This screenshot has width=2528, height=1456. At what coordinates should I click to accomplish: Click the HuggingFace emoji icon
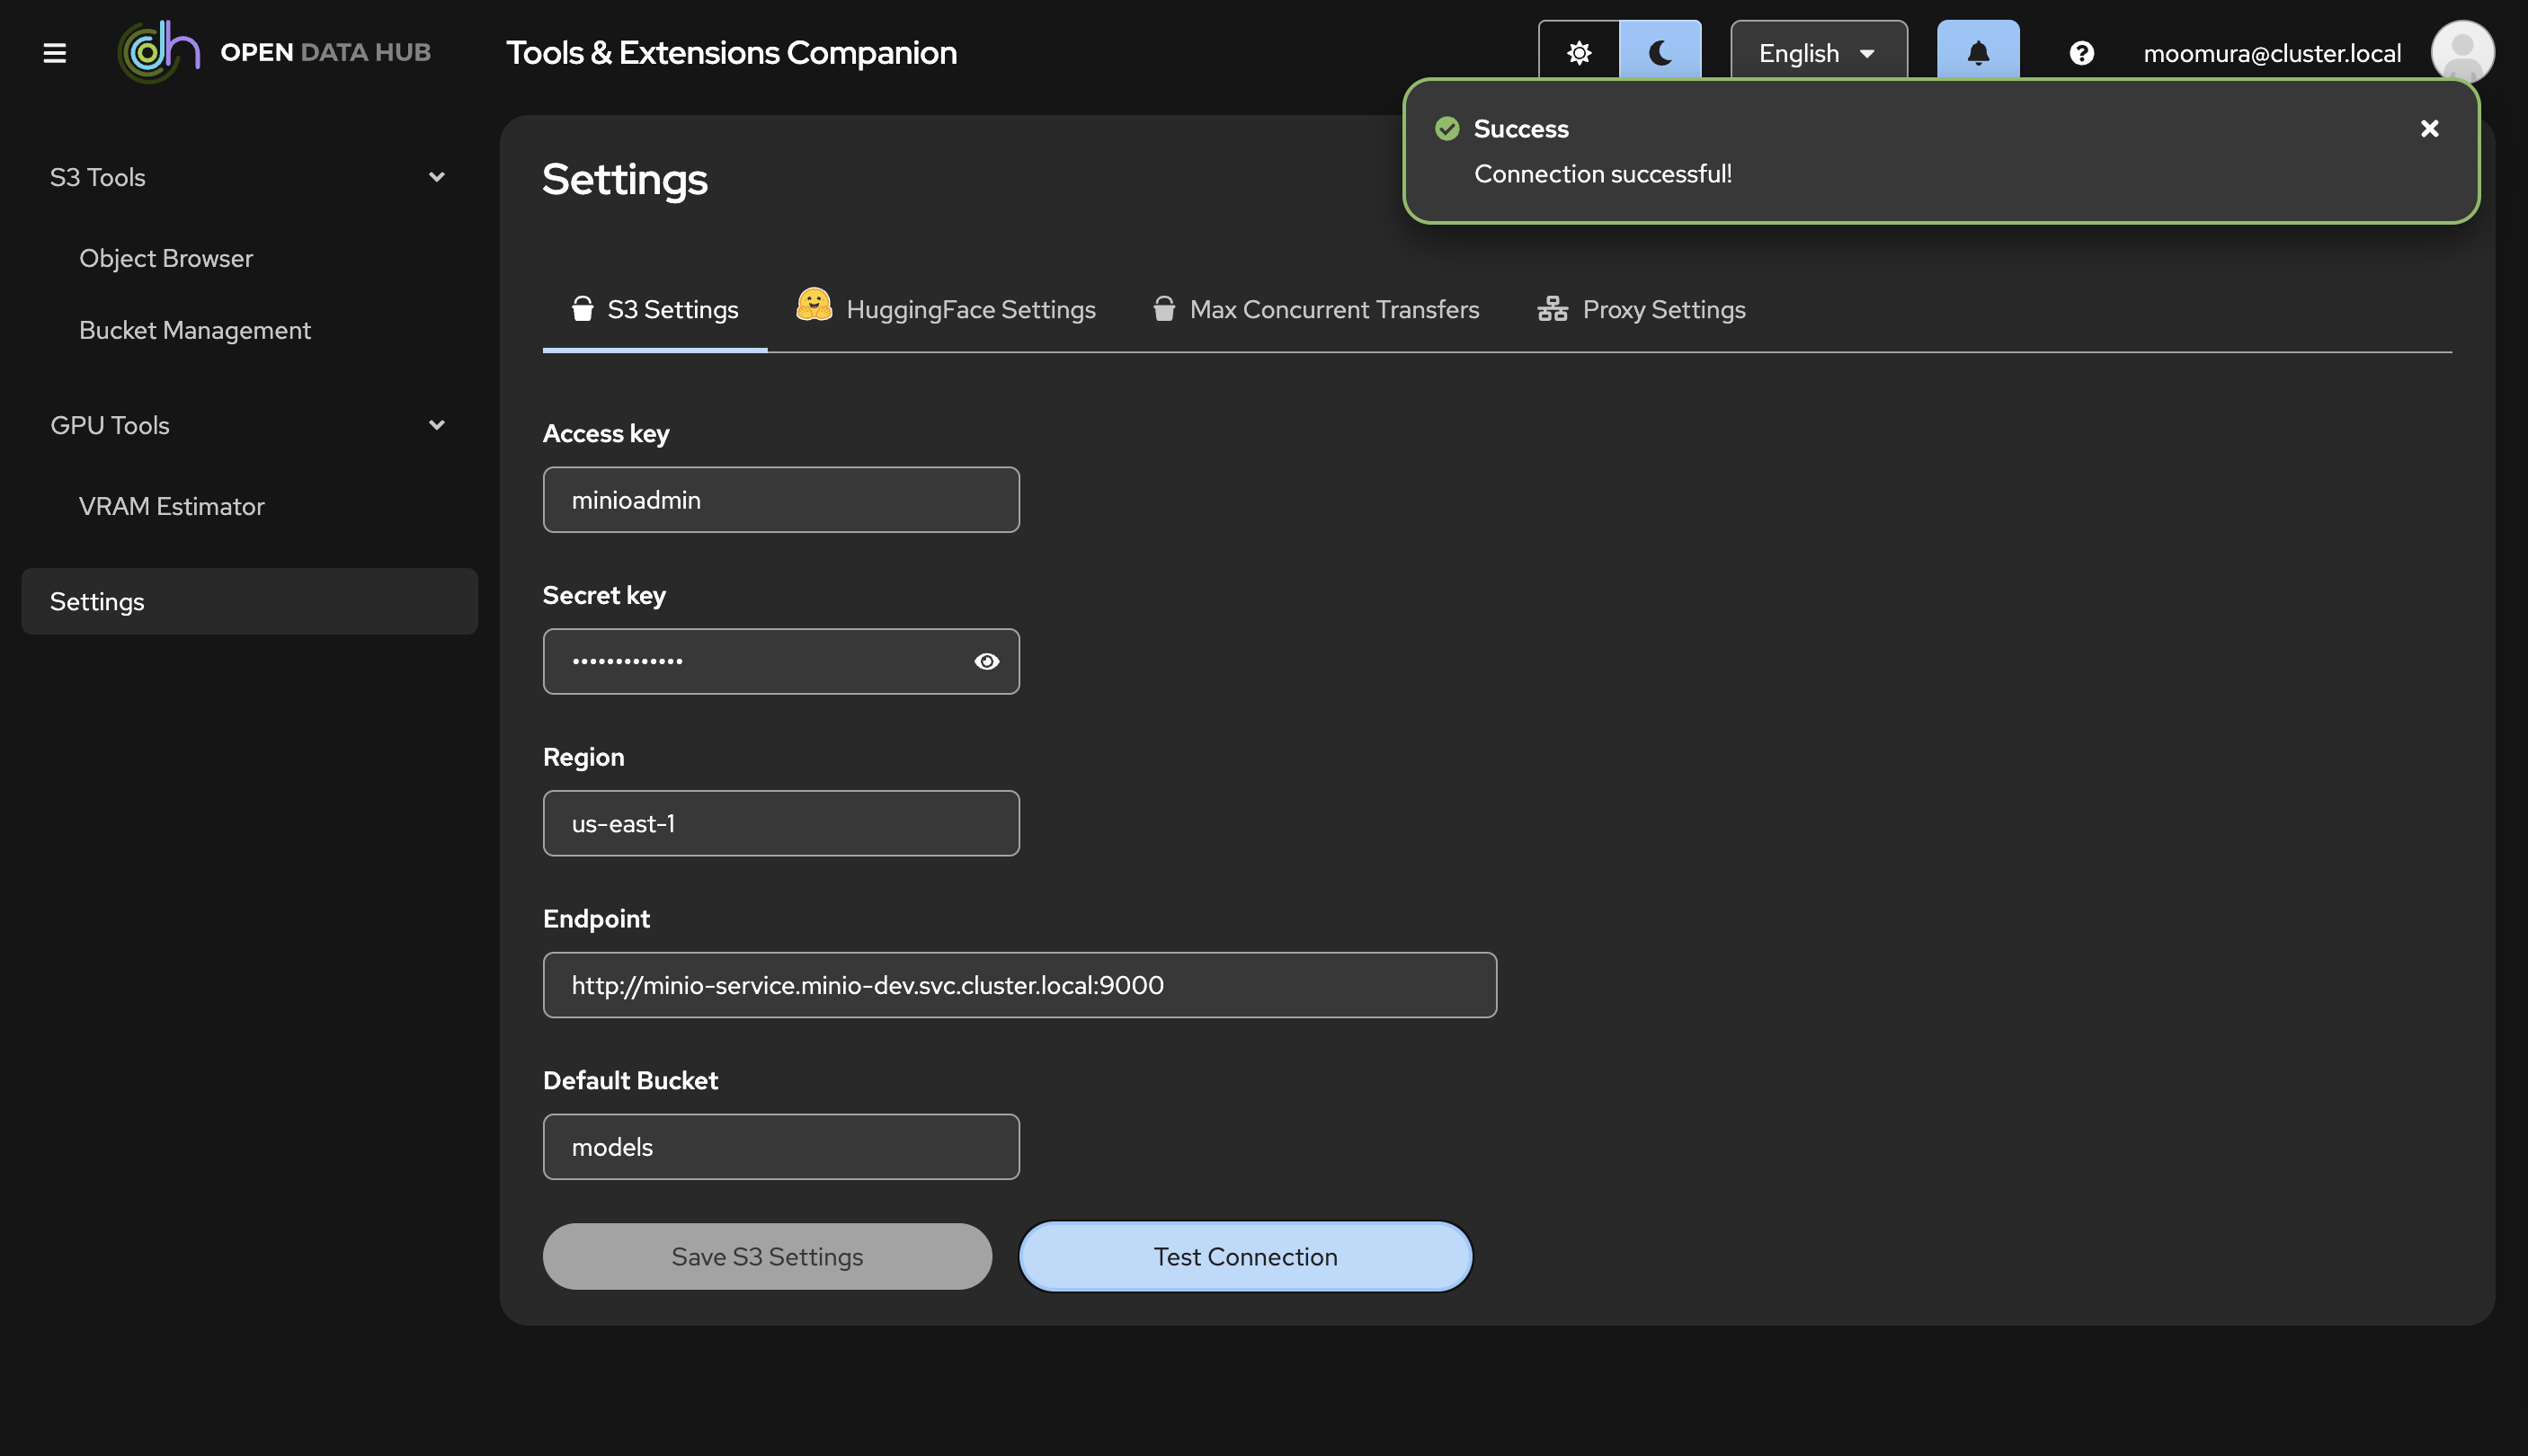tap(813, 306)
